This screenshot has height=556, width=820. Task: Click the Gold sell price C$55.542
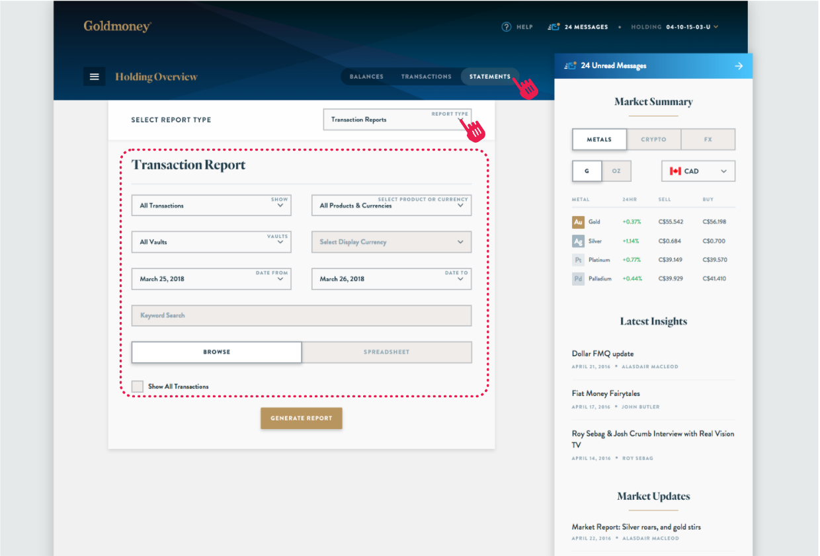671,222
